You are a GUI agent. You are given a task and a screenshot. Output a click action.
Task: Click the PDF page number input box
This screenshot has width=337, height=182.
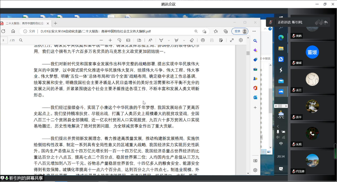(x=4, y=40)
